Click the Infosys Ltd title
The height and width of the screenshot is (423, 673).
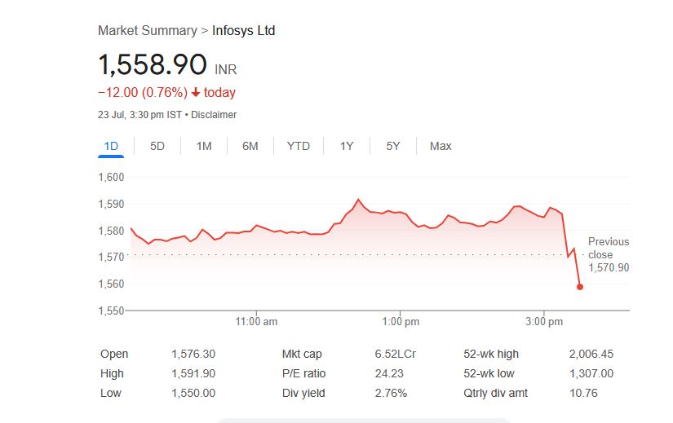pyautogui.click(x=243, y=30)
